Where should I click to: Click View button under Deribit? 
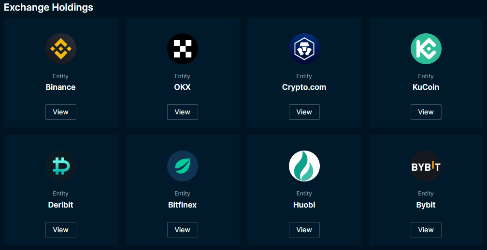pyautogui.click(x=60, y=230)
